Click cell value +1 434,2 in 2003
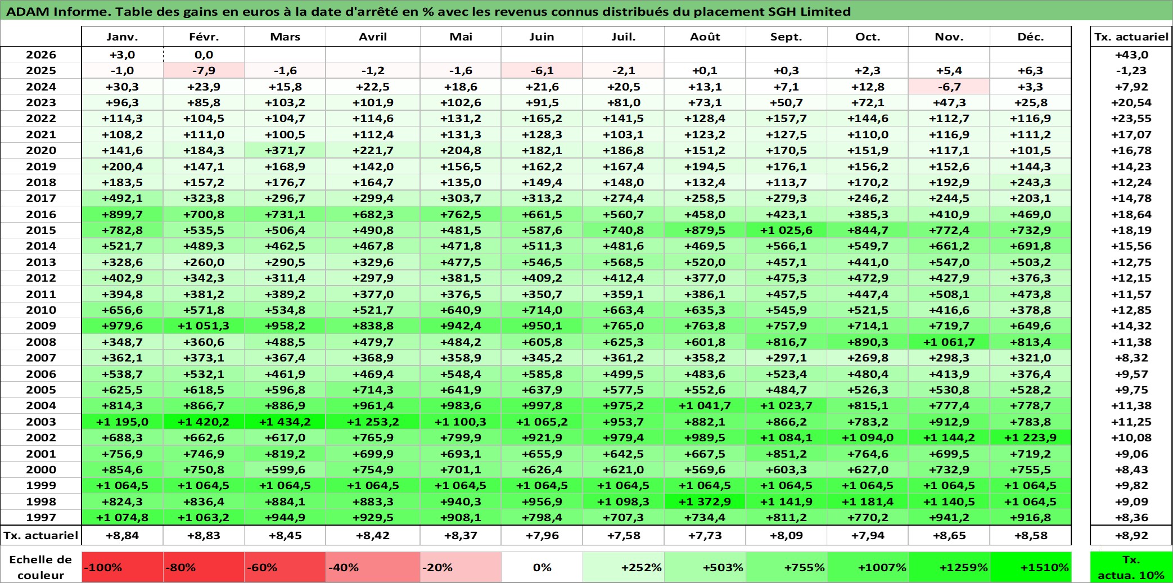Viewport: 1173px width, 583px height. 285,422
